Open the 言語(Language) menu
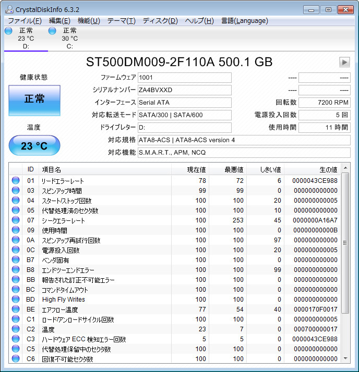 [245, 21]
